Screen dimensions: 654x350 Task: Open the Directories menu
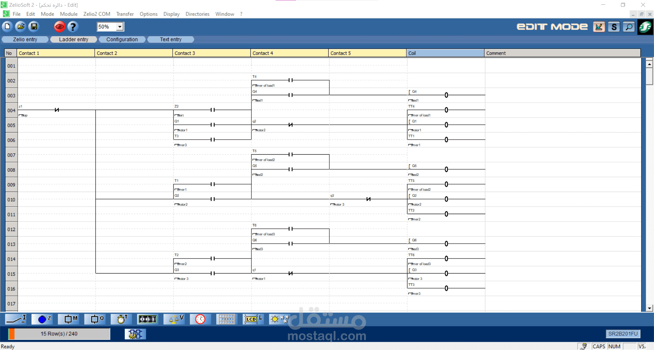click(198, 14)
